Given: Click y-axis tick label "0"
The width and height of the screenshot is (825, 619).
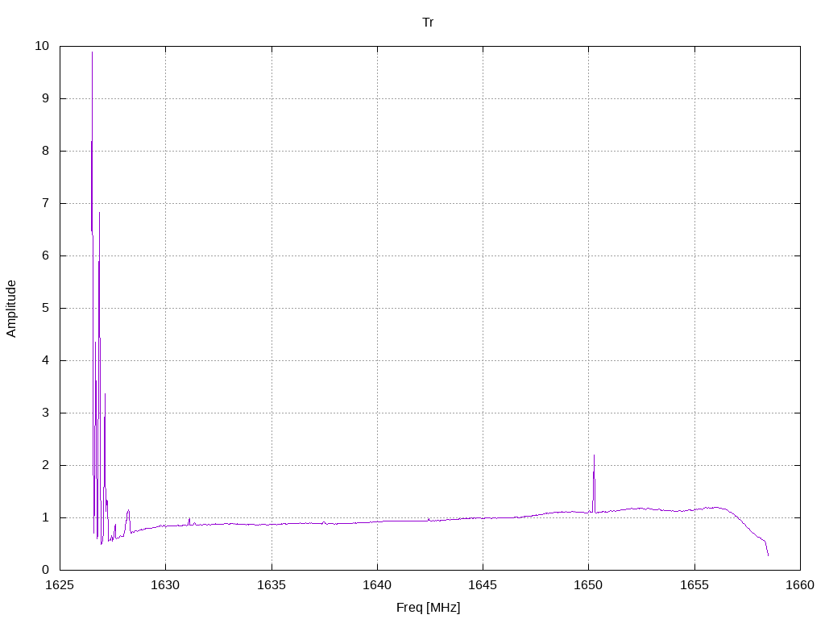Looking at the screenshot, I should 46,570.
